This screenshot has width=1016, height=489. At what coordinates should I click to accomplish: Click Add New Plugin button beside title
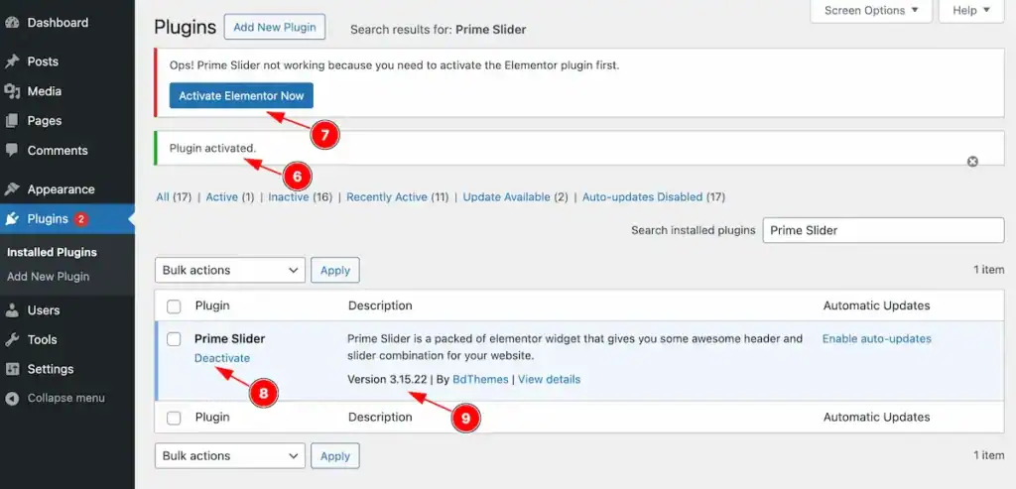point(275,27)
